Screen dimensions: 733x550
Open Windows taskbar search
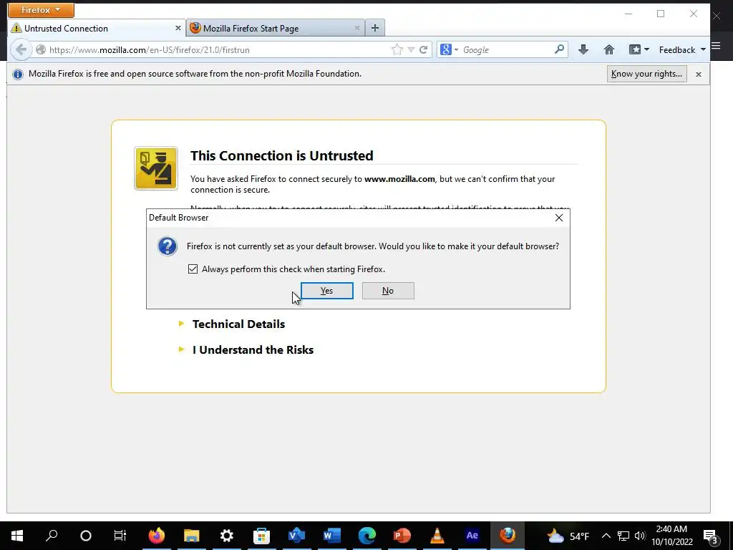tap(52, 535)
